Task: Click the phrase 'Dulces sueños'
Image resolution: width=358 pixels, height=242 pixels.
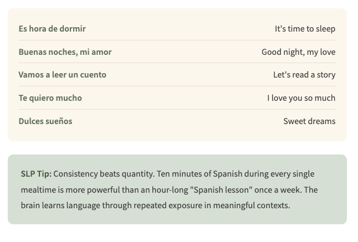Action: click(45, 121)
